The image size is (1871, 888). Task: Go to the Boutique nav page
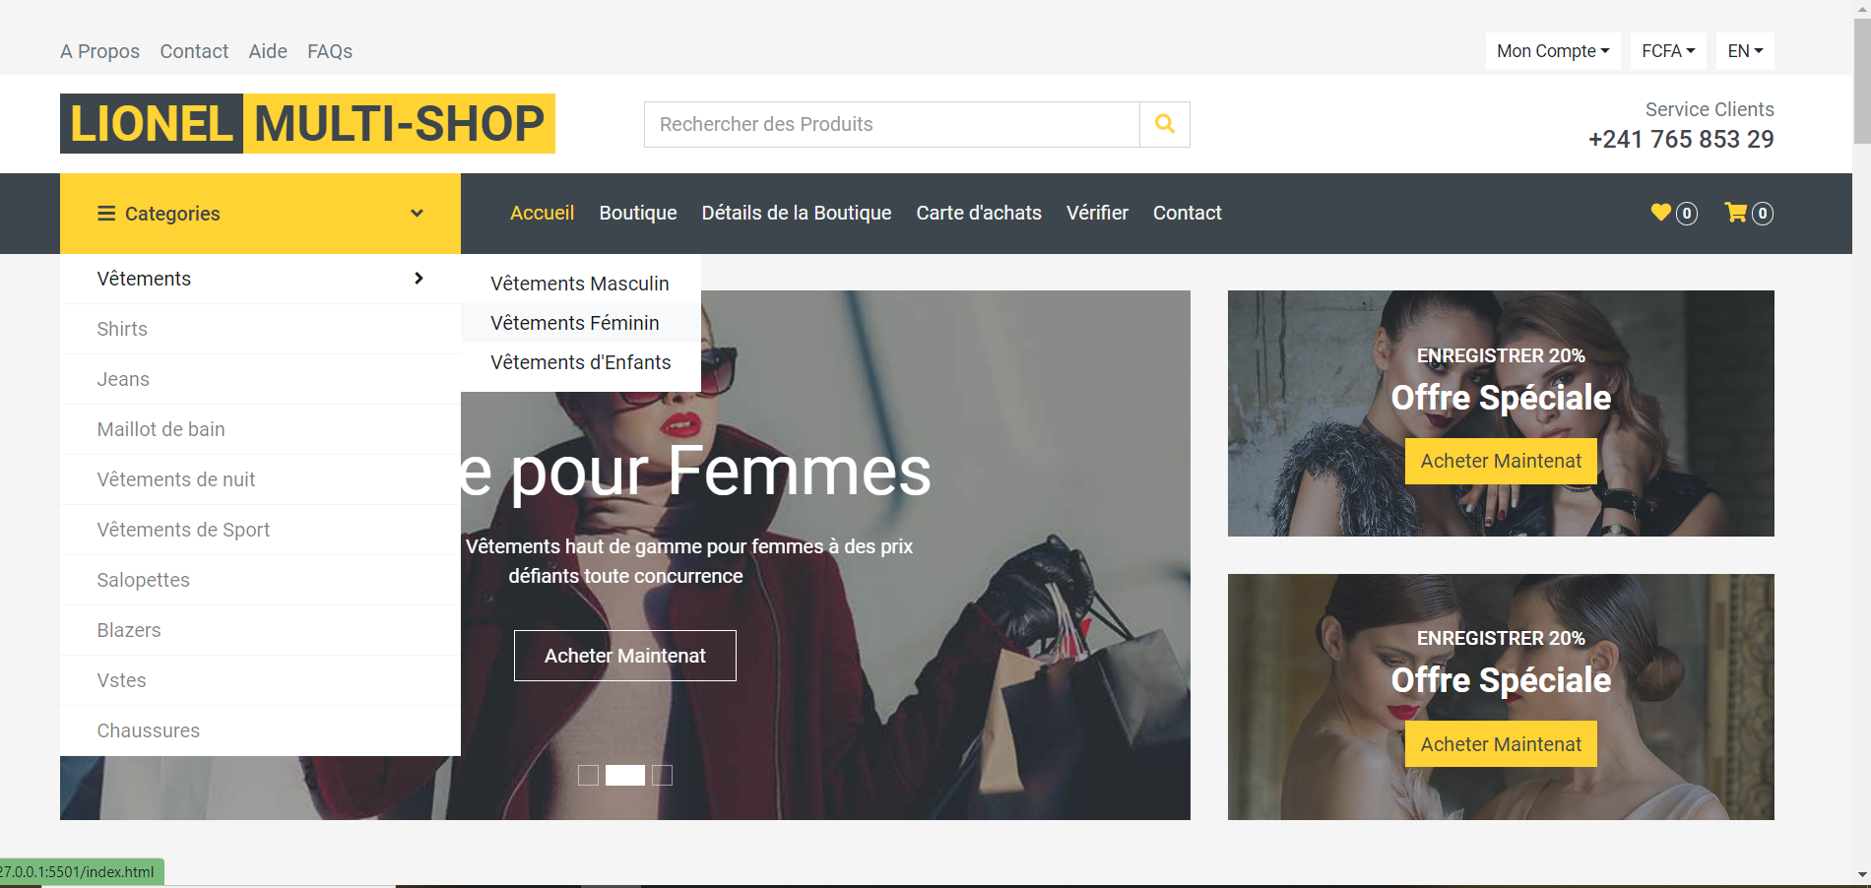coord(637,213)
